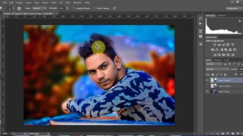Open the Filter menu
Image resolution: width=243 pixels, height=136 pixels.
54,3
